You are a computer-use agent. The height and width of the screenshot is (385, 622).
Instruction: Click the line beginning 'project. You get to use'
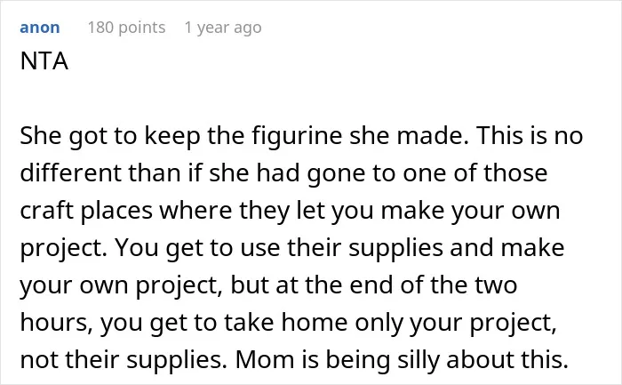coord(292,248)
